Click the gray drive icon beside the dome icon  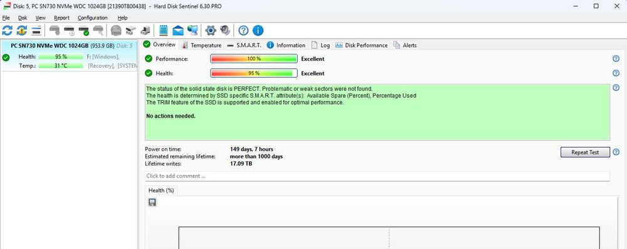click(130, 30)
